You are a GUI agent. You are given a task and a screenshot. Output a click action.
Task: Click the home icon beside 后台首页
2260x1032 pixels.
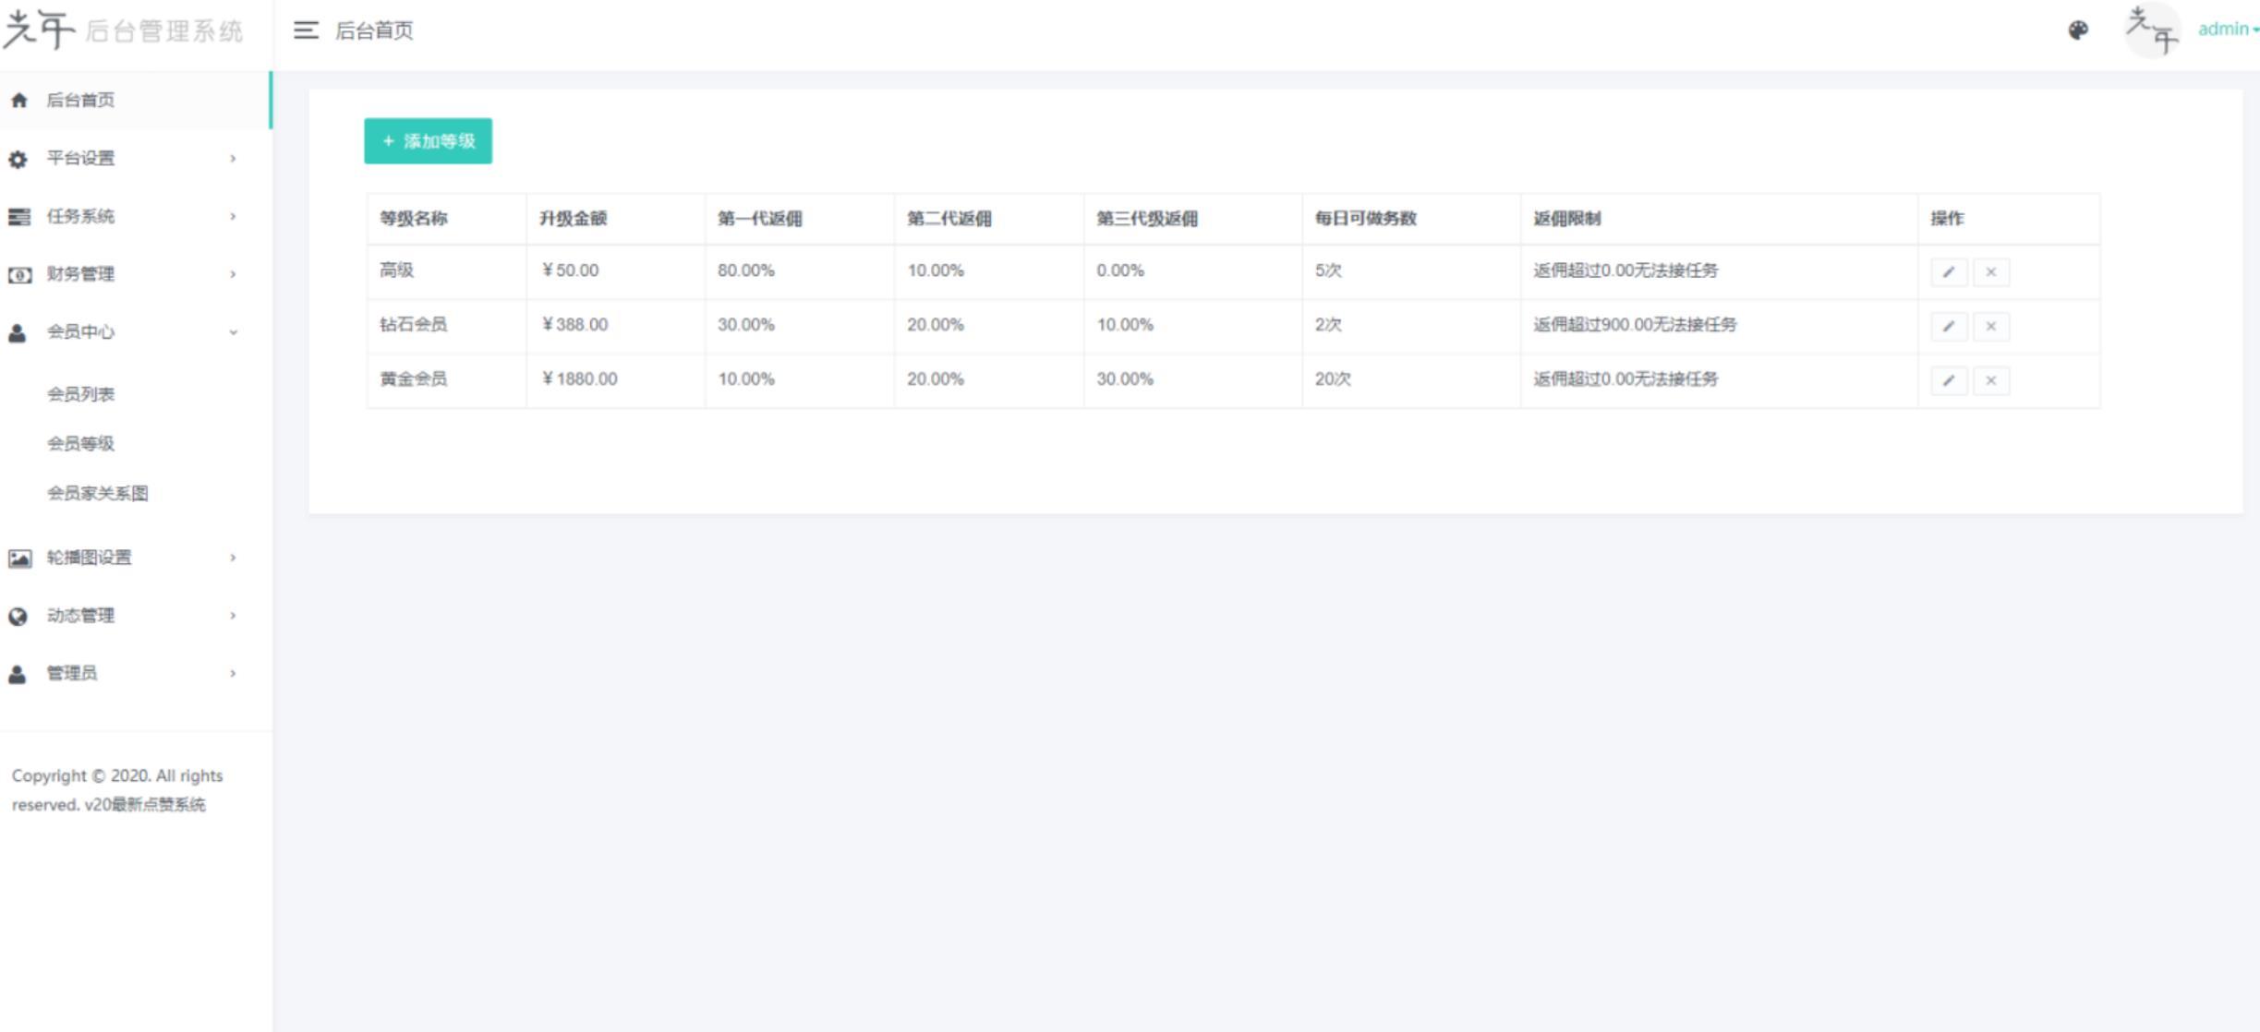18,100
